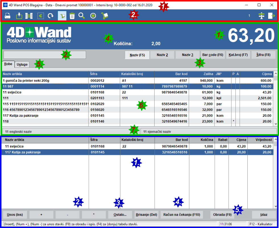
Task: Open the Ostalo... options
Action: click(120, 215)
